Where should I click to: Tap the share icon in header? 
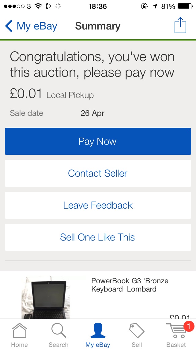[x=180, y=25]
